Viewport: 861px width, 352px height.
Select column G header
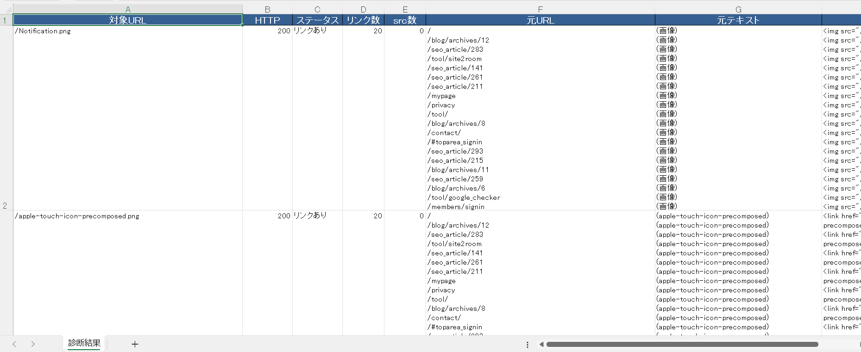pos(738,9)
